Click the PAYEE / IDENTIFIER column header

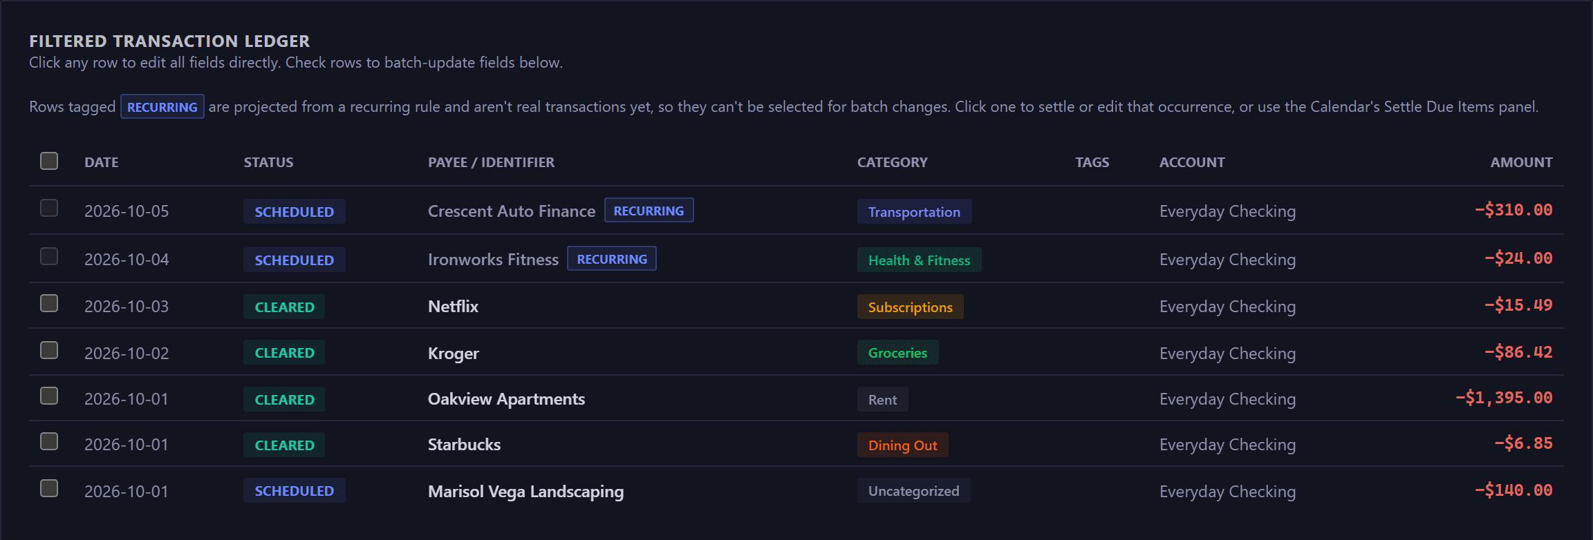pos(491,162)
